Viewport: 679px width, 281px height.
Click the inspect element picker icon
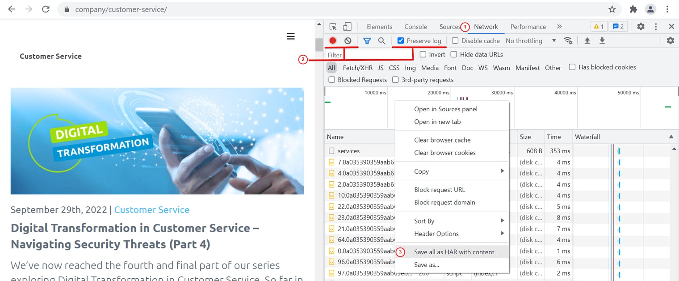click(x=333, y=27)
